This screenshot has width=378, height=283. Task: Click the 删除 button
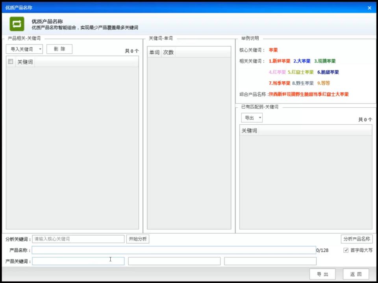59,49
